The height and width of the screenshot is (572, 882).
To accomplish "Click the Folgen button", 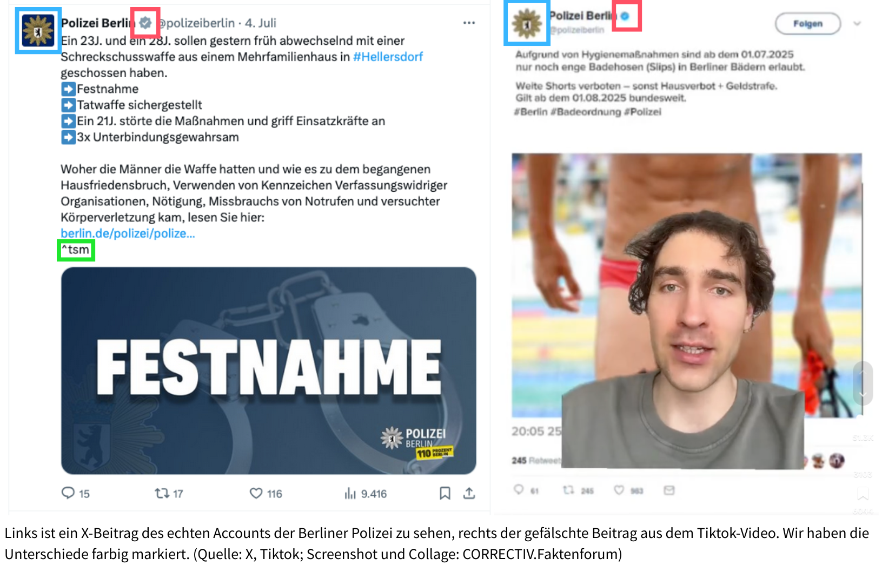I will coord(807,23).
